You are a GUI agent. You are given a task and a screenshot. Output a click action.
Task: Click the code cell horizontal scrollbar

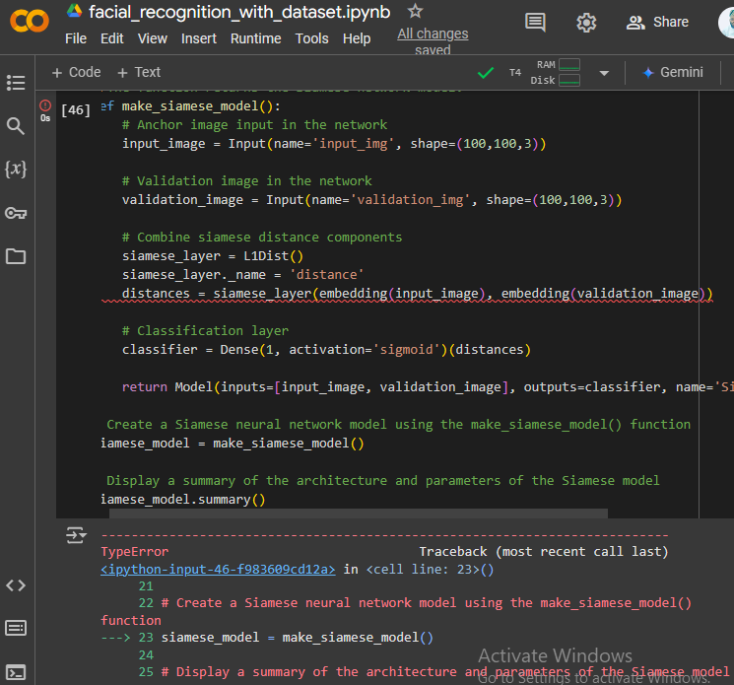[x=358, y=514]
